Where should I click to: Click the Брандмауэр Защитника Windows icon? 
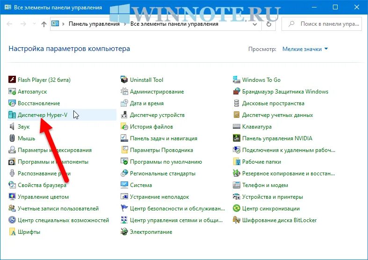236,91
